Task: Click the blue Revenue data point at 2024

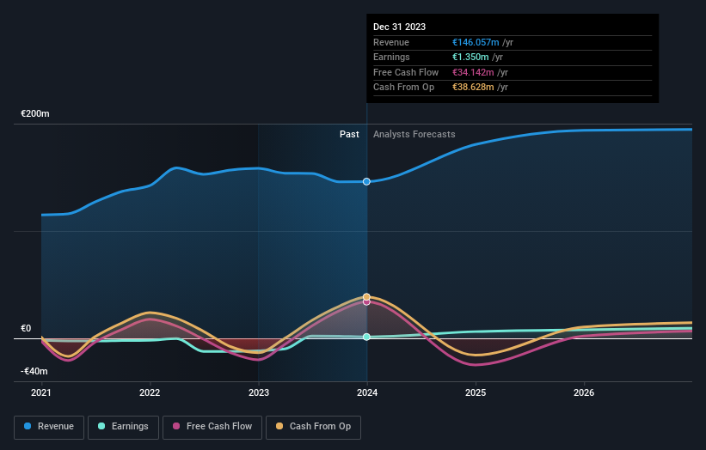Action: tap(366, 181)
